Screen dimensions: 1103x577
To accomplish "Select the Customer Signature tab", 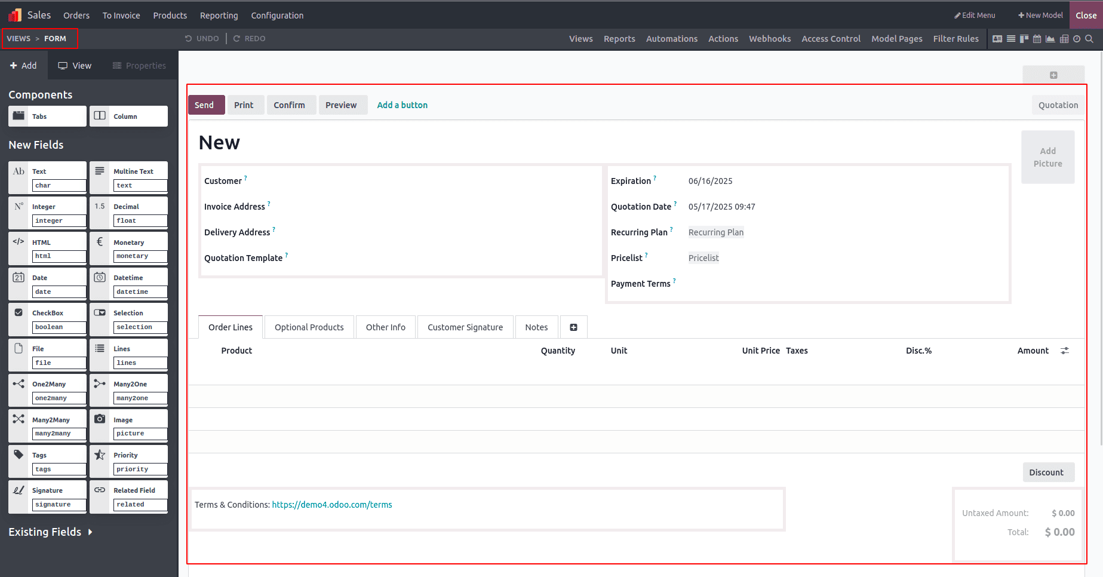I will click(x=465, y=327).
